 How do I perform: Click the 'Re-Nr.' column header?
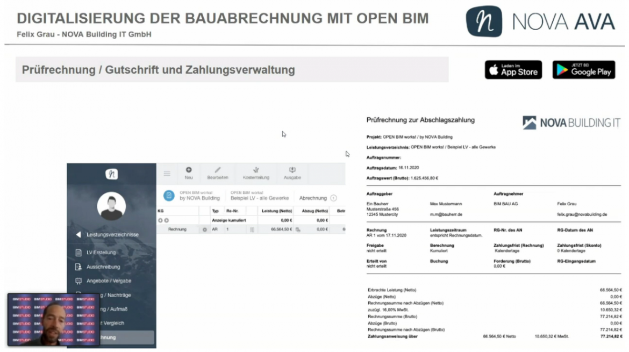pos(232,211)
